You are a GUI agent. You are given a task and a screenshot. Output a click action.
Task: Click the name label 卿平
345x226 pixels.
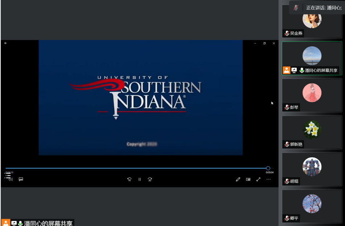click(294, 218)
